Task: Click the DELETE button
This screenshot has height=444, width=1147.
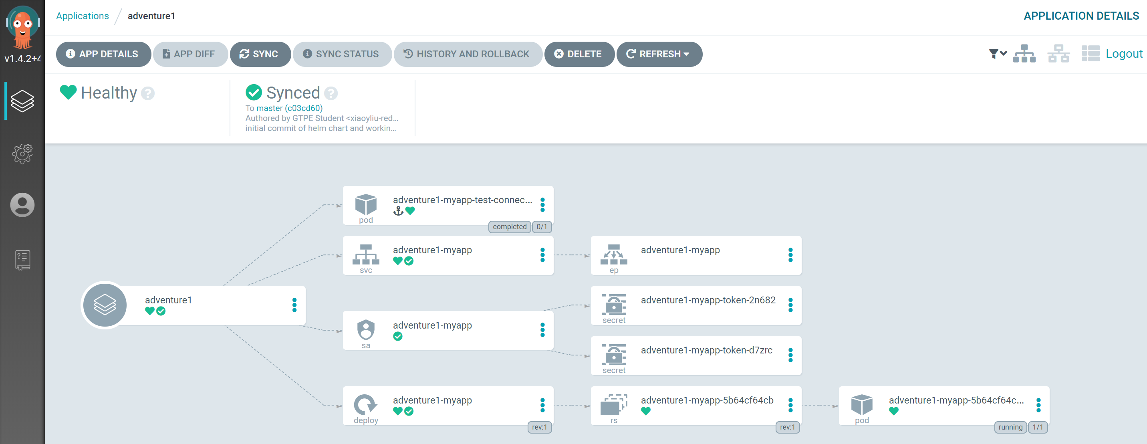Action: (579, 54)
